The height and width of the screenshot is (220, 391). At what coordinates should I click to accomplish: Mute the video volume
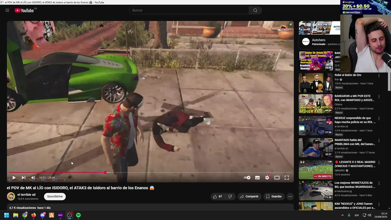[33, 178]
